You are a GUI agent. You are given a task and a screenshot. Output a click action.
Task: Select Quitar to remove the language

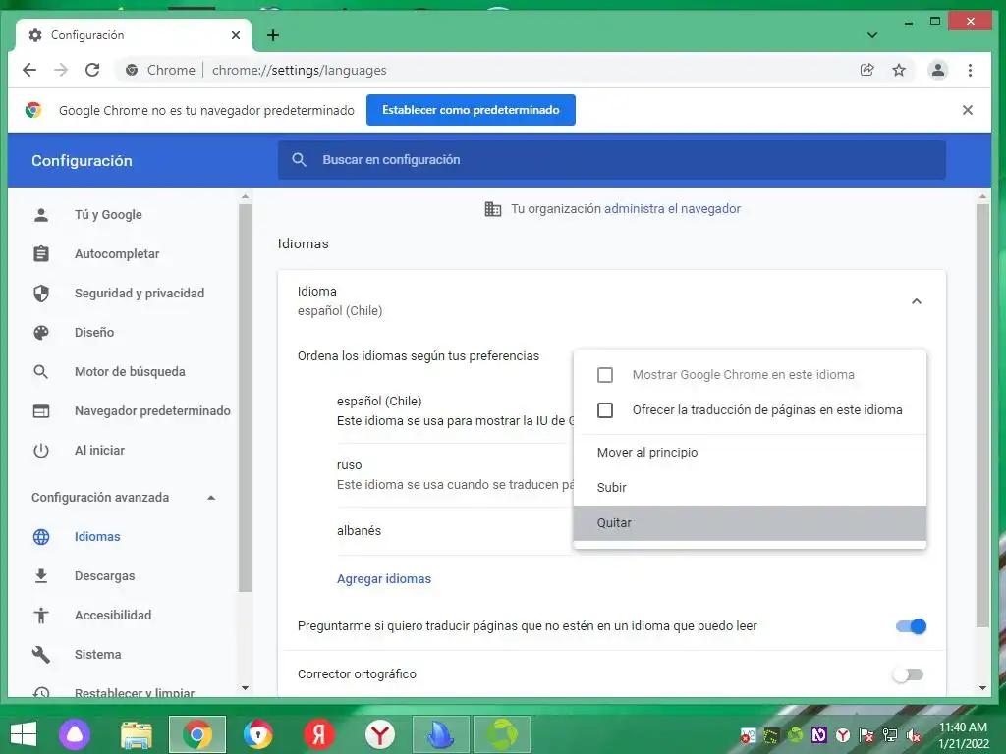coord(750,523)
